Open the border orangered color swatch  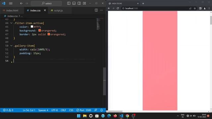(x=49, y=34)
